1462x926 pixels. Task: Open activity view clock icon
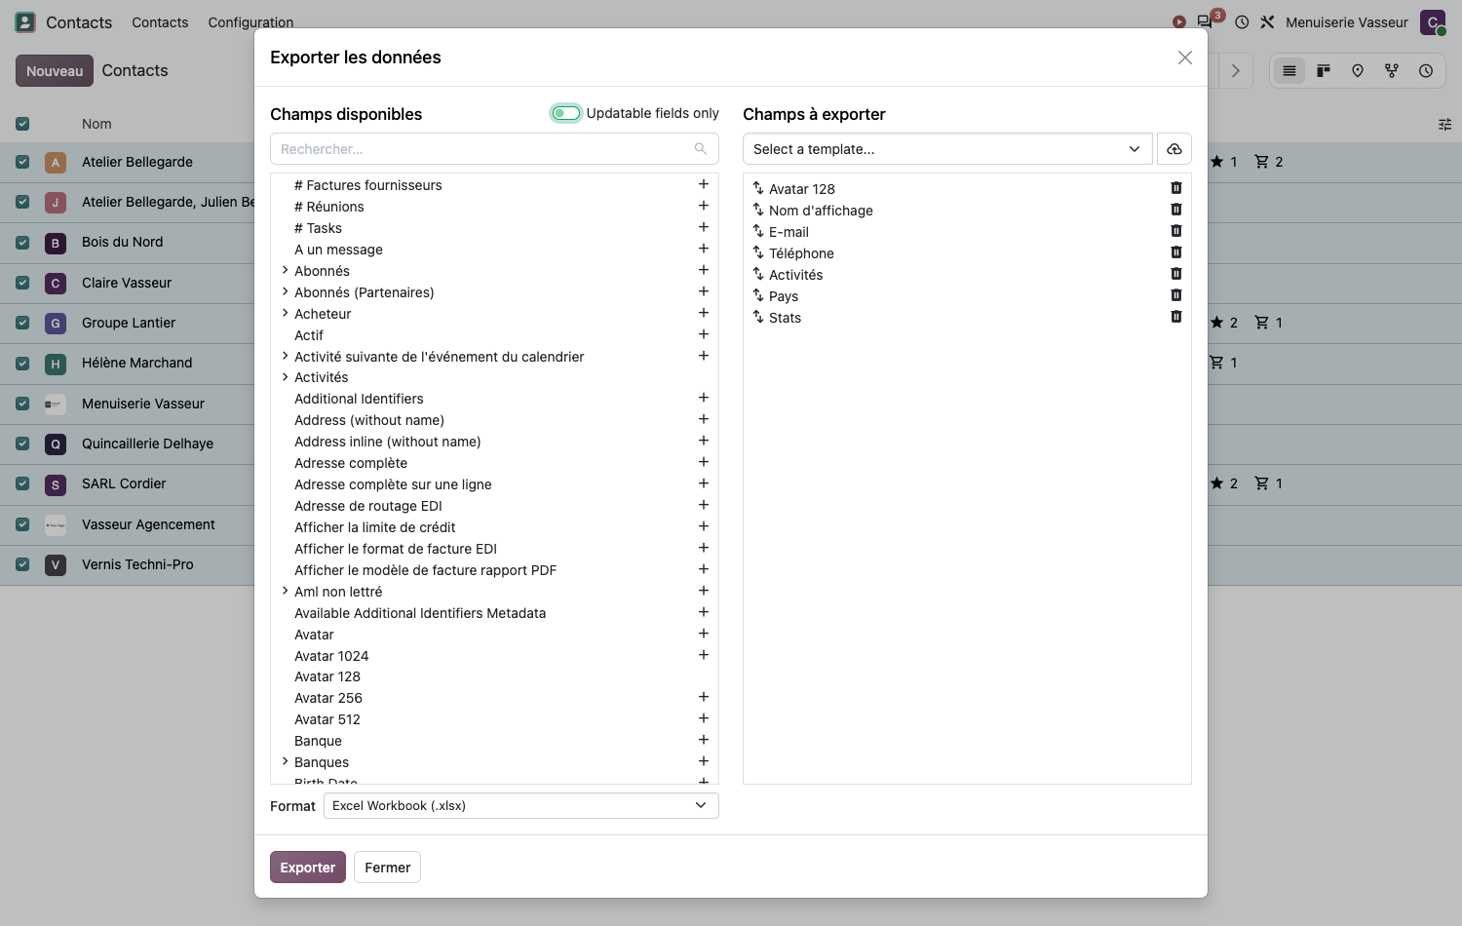pos(1425,70)
